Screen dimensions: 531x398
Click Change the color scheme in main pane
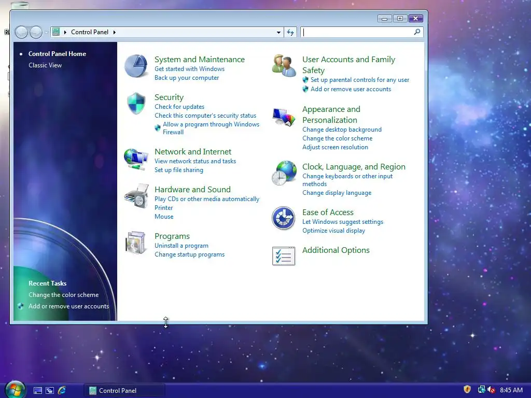(337, 138)
